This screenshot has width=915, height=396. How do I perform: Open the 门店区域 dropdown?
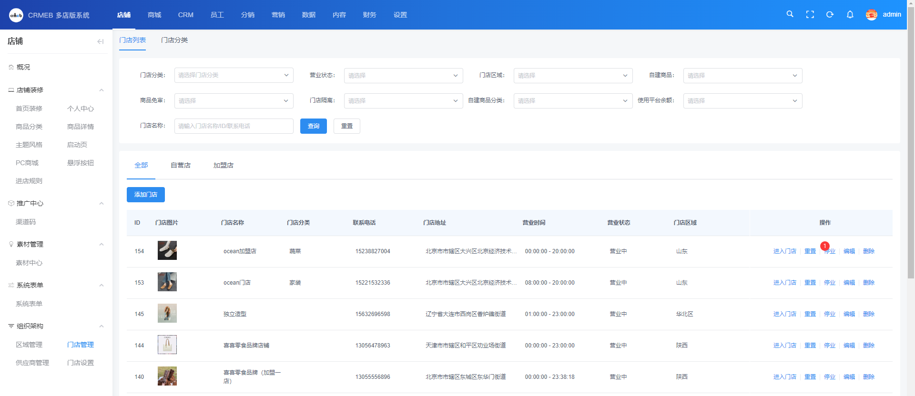573,76
